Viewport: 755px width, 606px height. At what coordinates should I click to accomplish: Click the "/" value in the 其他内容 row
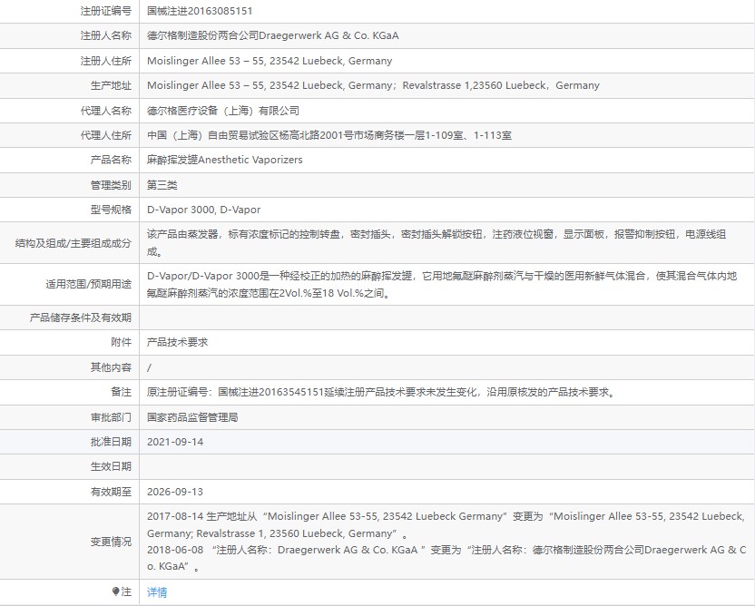149,367
